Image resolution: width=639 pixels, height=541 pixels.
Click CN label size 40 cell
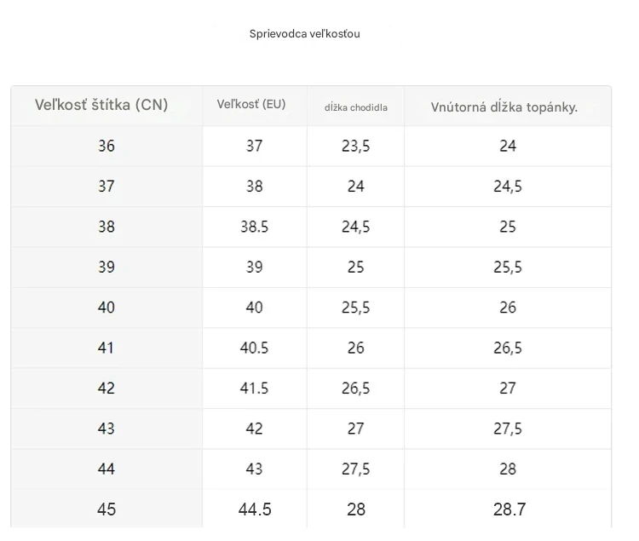106,308
